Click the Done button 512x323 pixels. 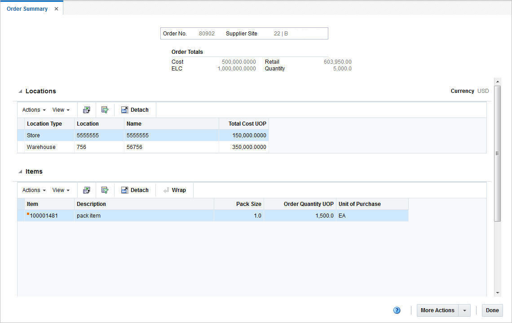492,310
